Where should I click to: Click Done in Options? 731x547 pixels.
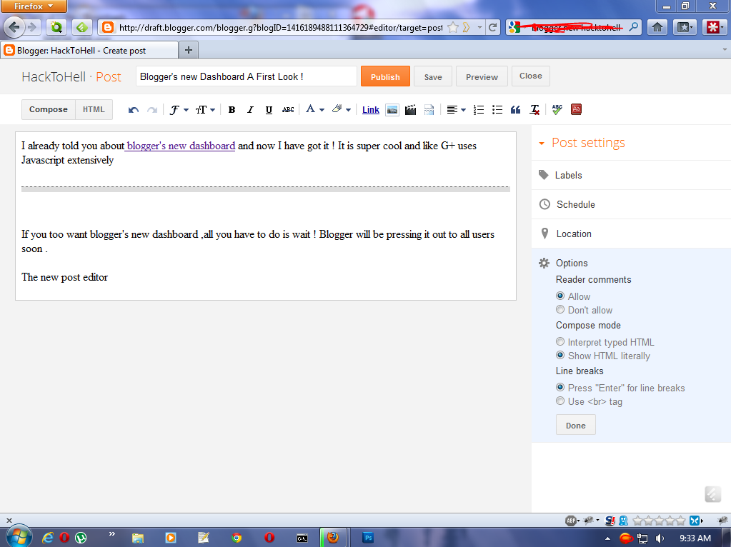pyautogui.click(x=575, y=425)
